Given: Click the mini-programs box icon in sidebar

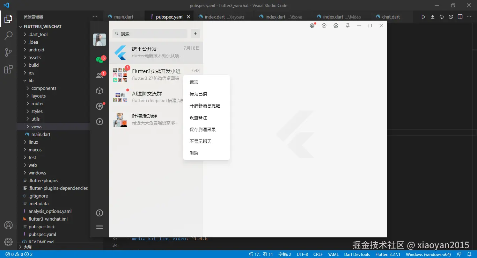Looking at the screenshot, I should pos(100,91).
